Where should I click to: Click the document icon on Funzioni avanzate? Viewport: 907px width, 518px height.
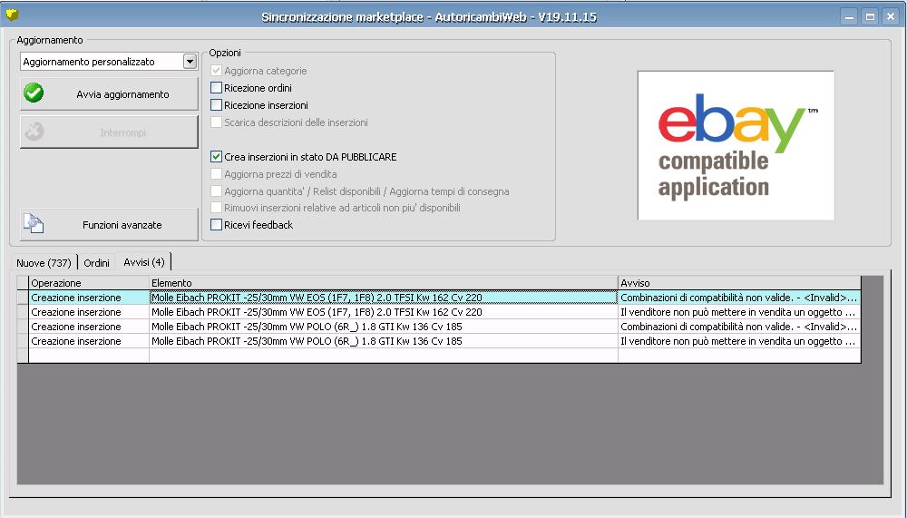[x=34, y=223]
